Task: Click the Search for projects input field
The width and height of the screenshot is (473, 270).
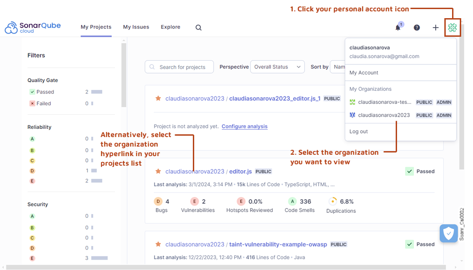Action: coord(179,66)
